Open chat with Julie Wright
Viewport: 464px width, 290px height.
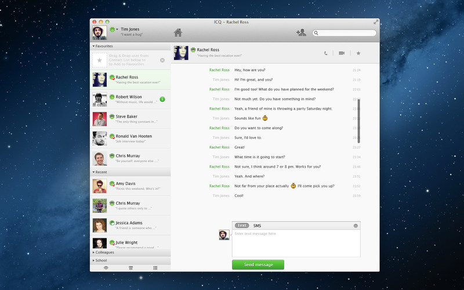coord(130,242)
